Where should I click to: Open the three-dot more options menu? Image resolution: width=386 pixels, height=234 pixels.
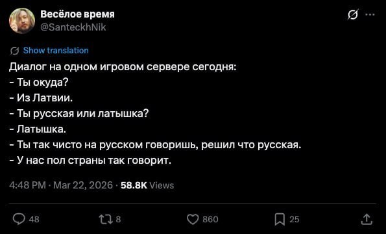click(x=370, y=15)
